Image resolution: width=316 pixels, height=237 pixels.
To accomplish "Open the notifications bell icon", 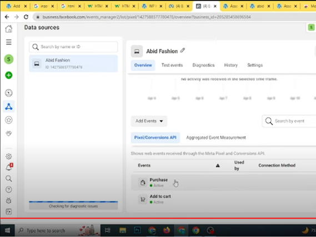I will pyautogui.click(x=9, y=167).
